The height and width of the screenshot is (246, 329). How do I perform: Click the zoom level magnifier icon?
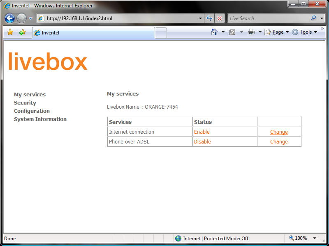pos(291,238)
